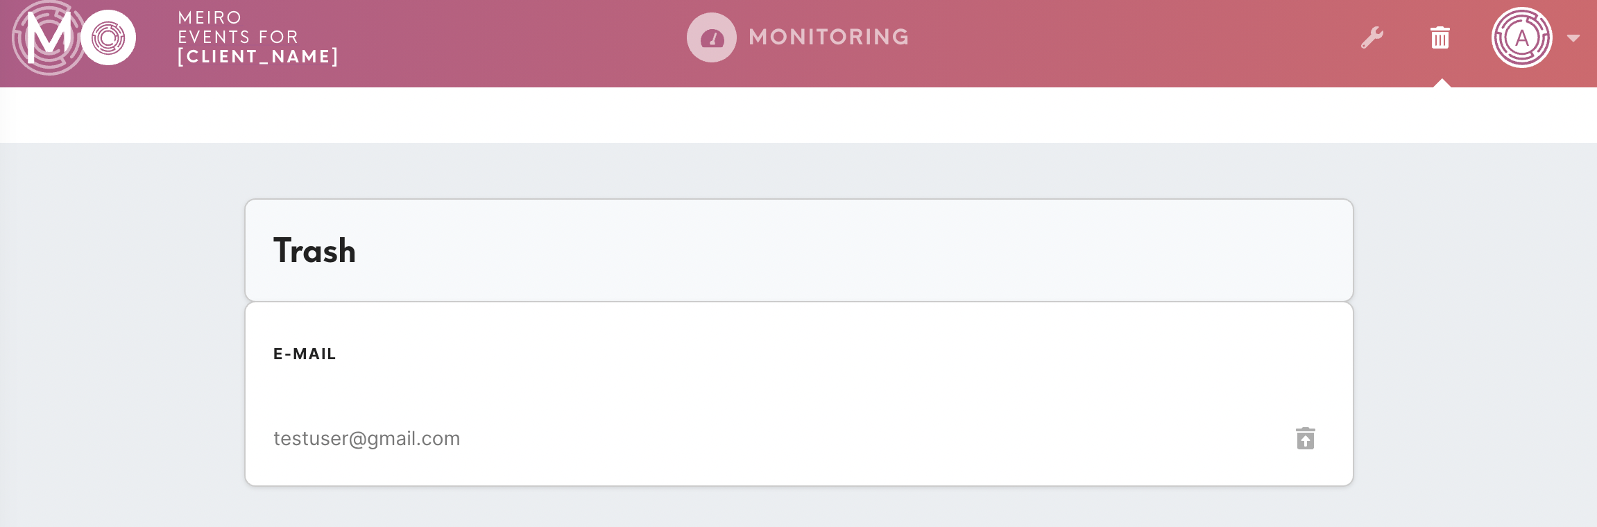Click the white pointer under the bin icon
The height and width of the screenshot is (527, 1597).
point(1442,83)
